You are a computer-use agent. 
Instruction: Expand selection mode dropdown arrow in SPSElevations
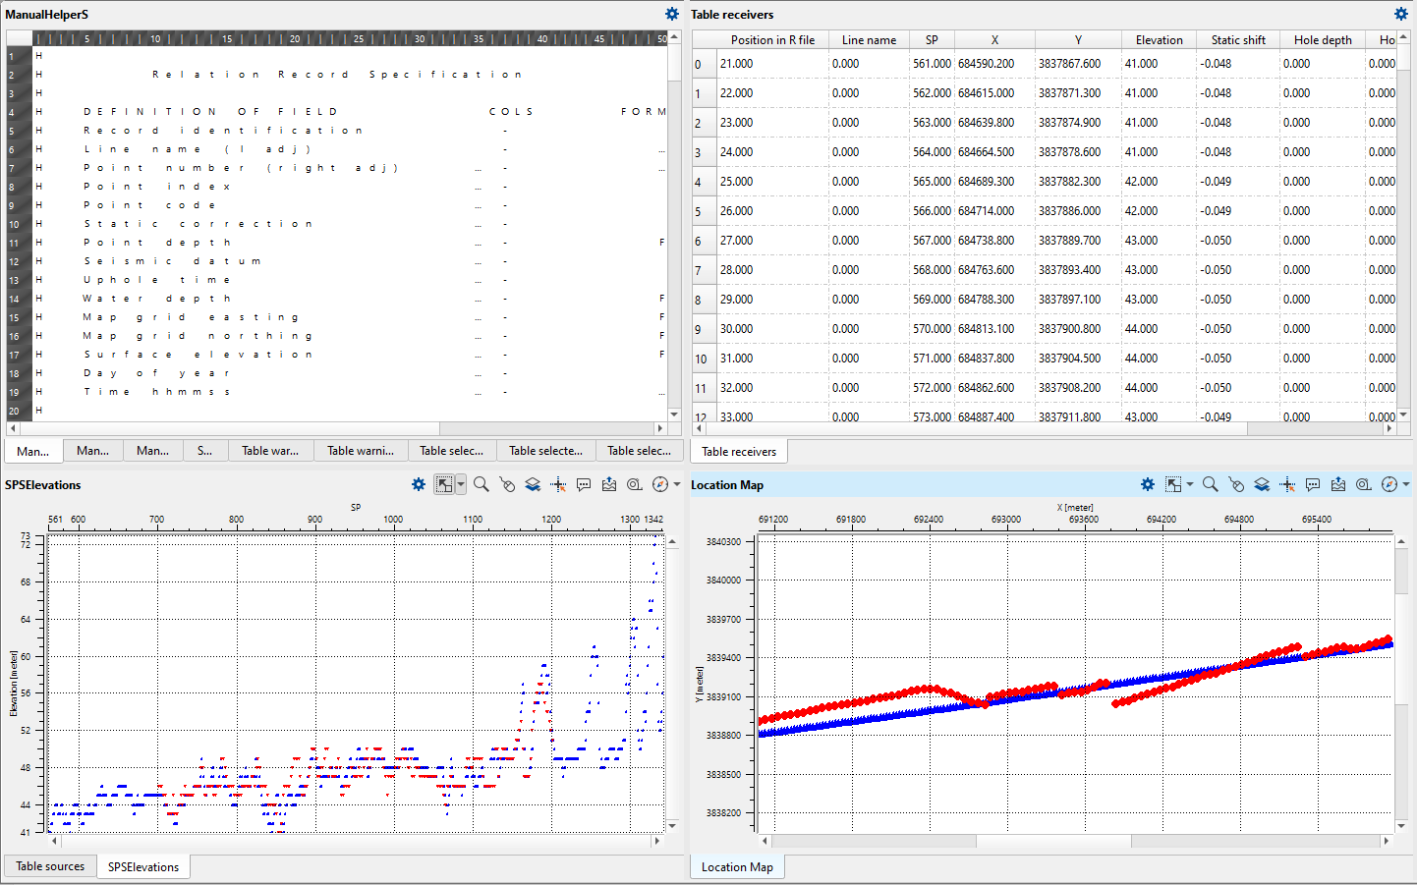(461, 484)
